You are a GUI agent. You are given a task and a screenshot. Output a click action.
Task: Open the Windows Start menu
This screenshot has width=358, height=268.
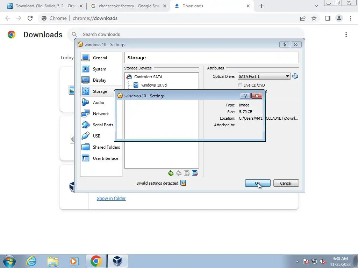click(9, 261)
